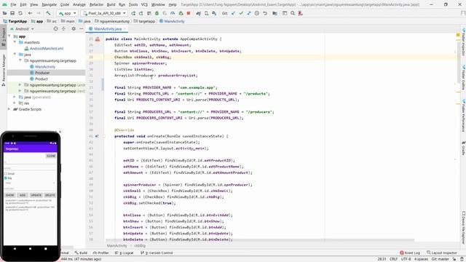Image resolution: width=466 pixels, height=262 pixels.
Task: Expand the java (generated) folder node
Action: pyautogui.click(x=15, y=97)
